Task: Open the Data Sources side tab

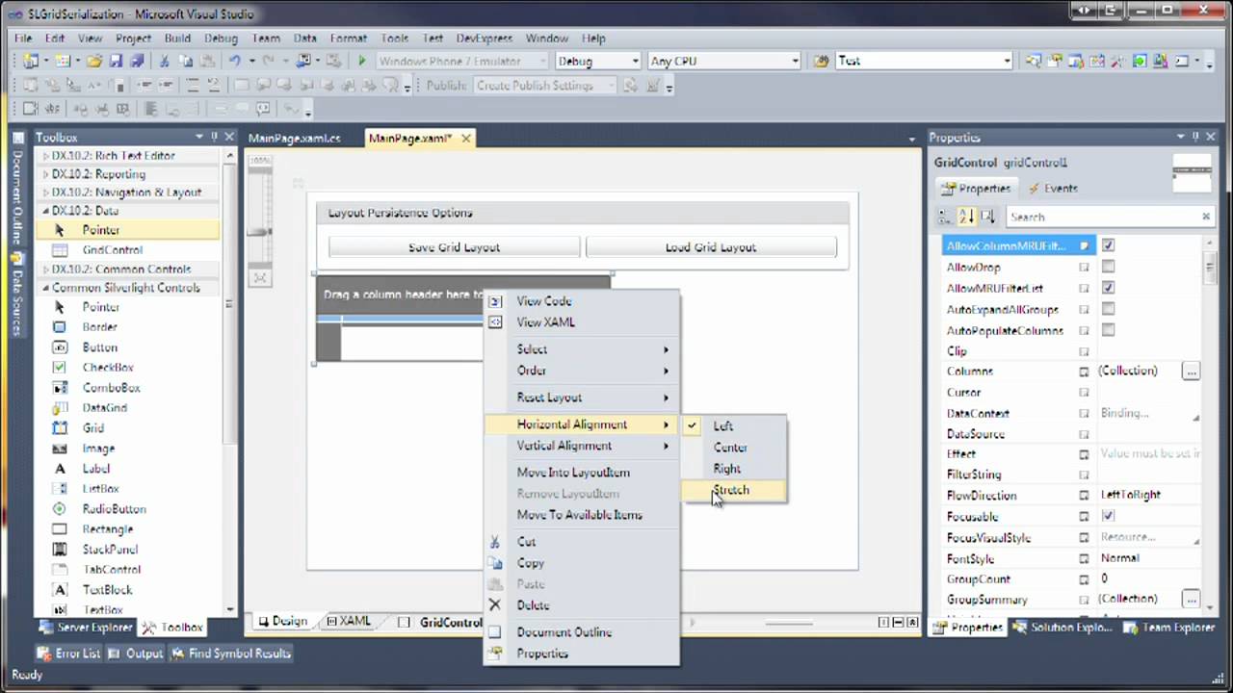Action: tap(16, 294)
